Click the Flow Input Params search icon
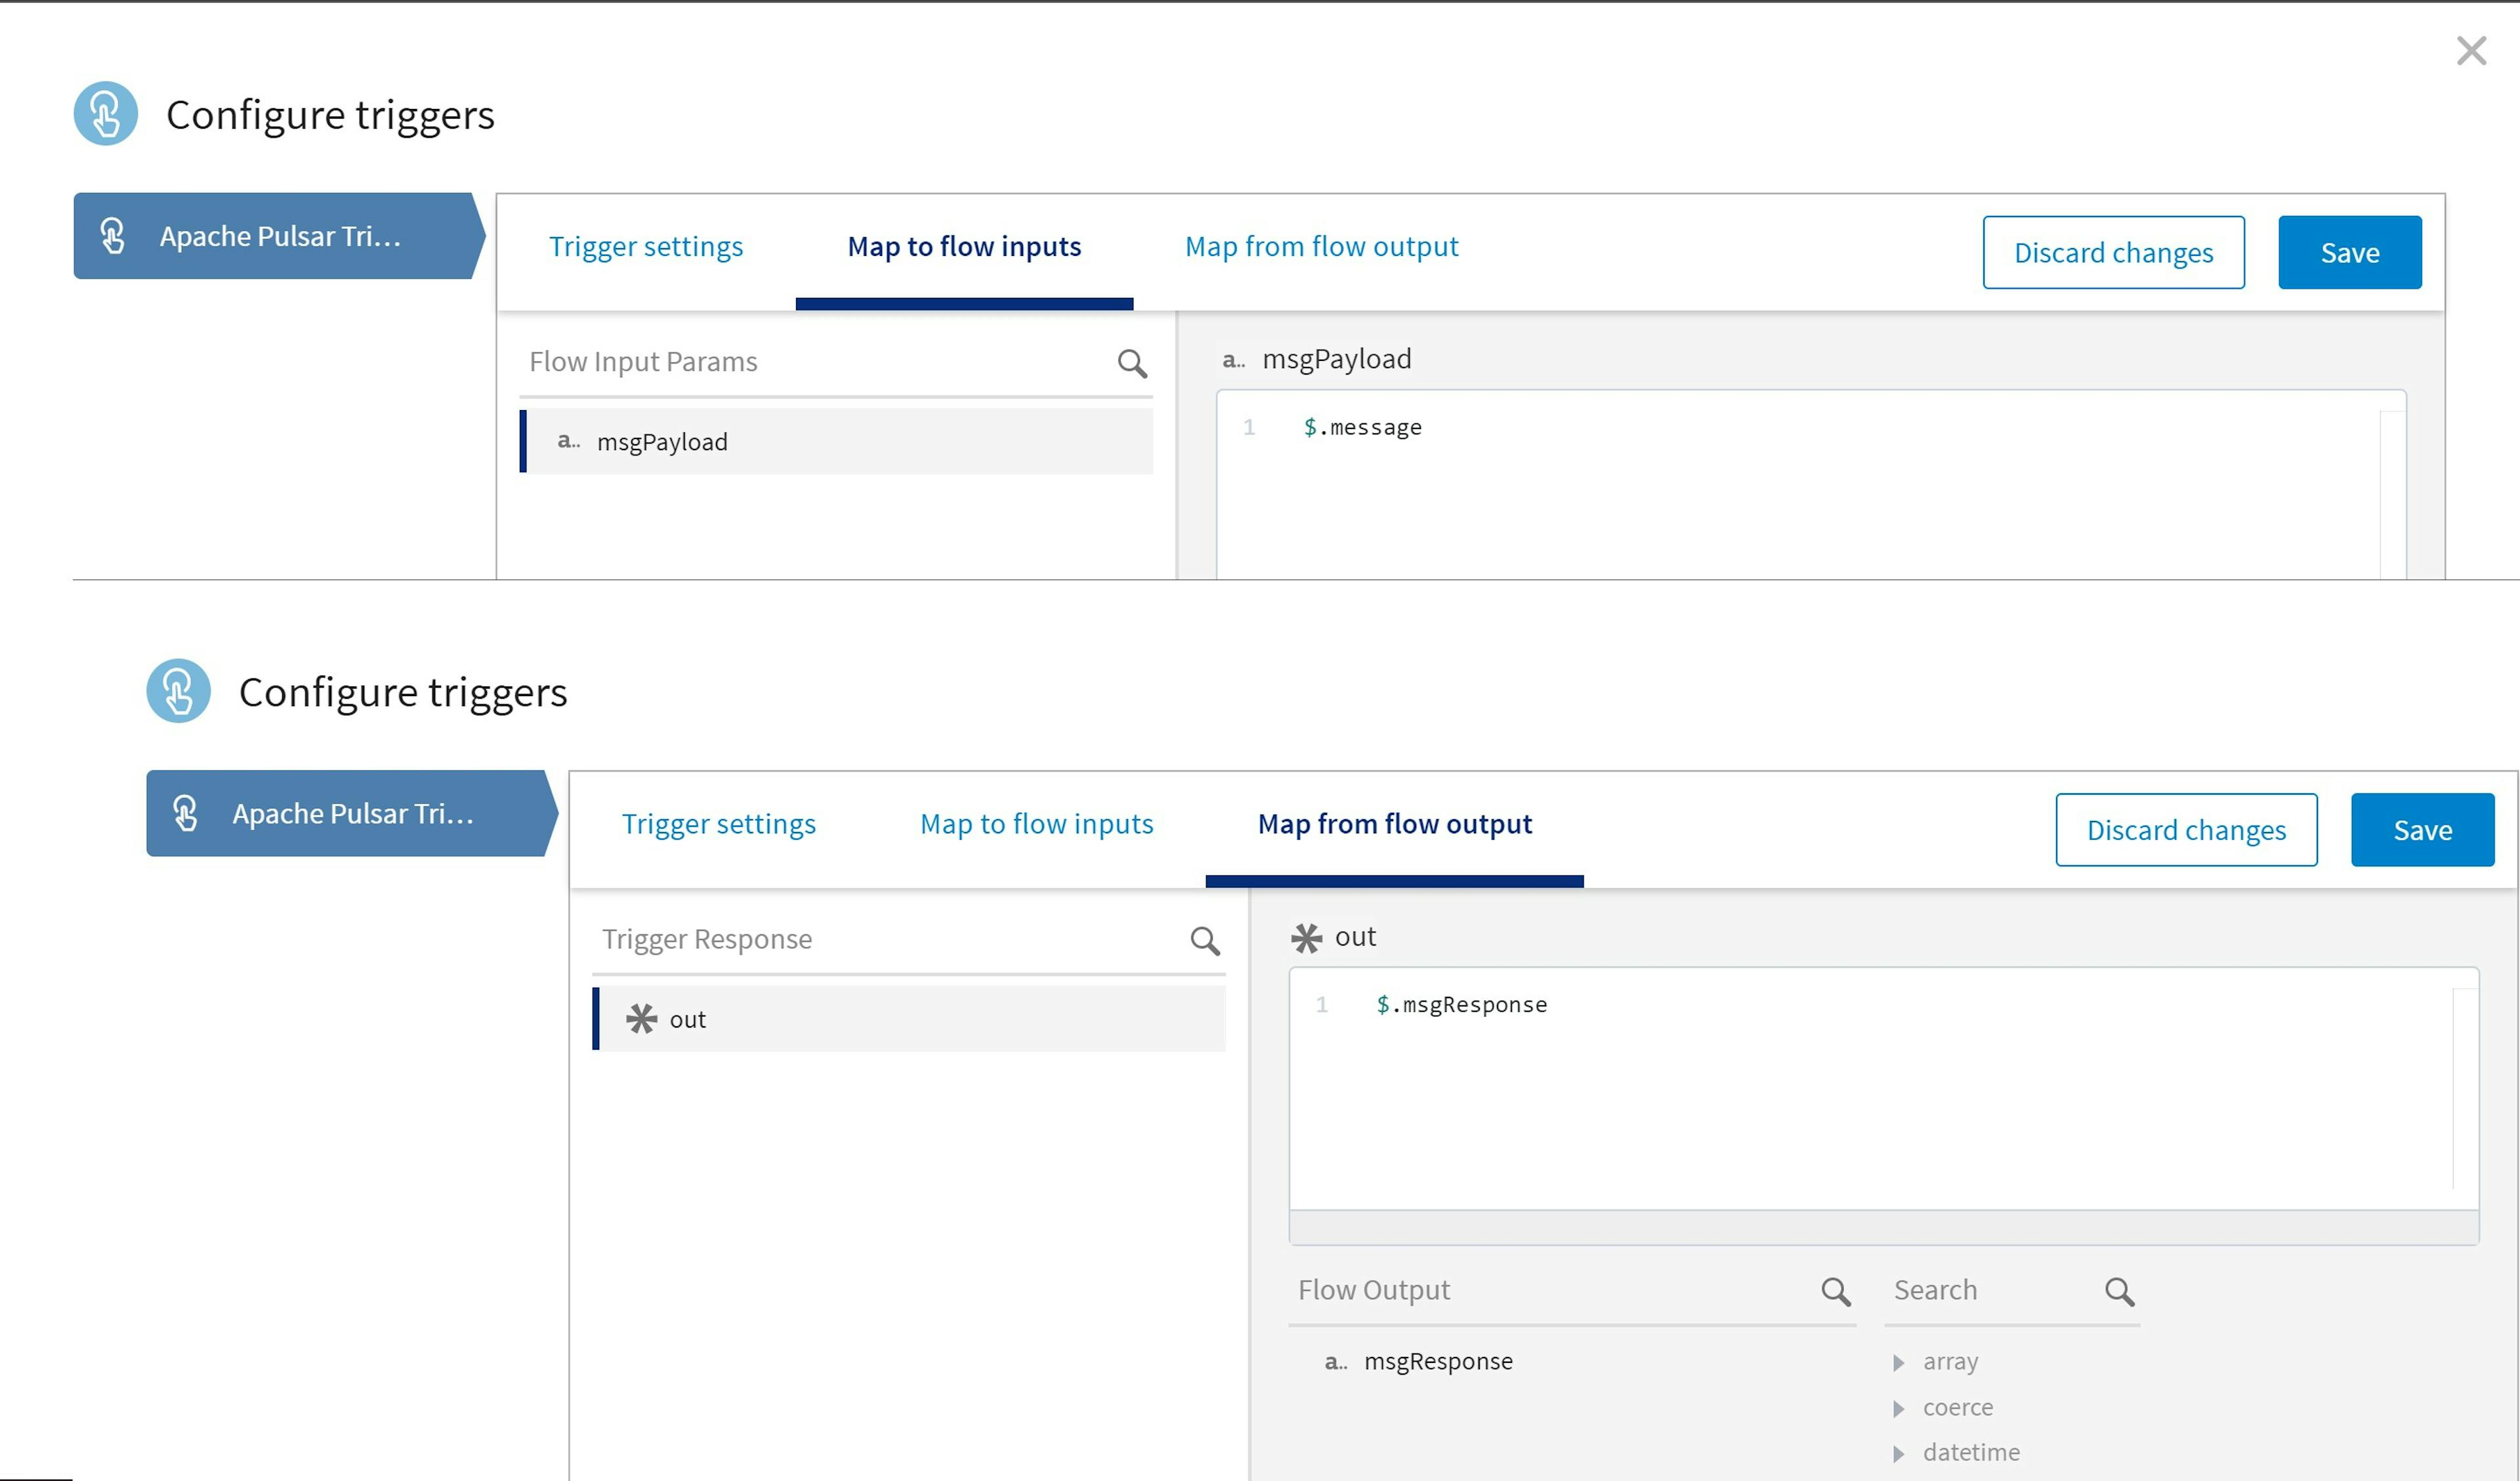The image size is (2520, 1481). tap(1132, 363)
